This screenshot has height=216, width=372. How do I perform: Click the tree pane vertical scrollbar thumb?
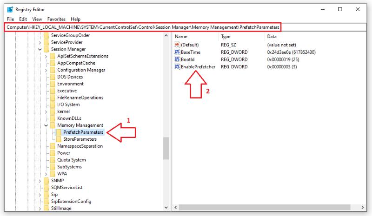tap(166, 148)
